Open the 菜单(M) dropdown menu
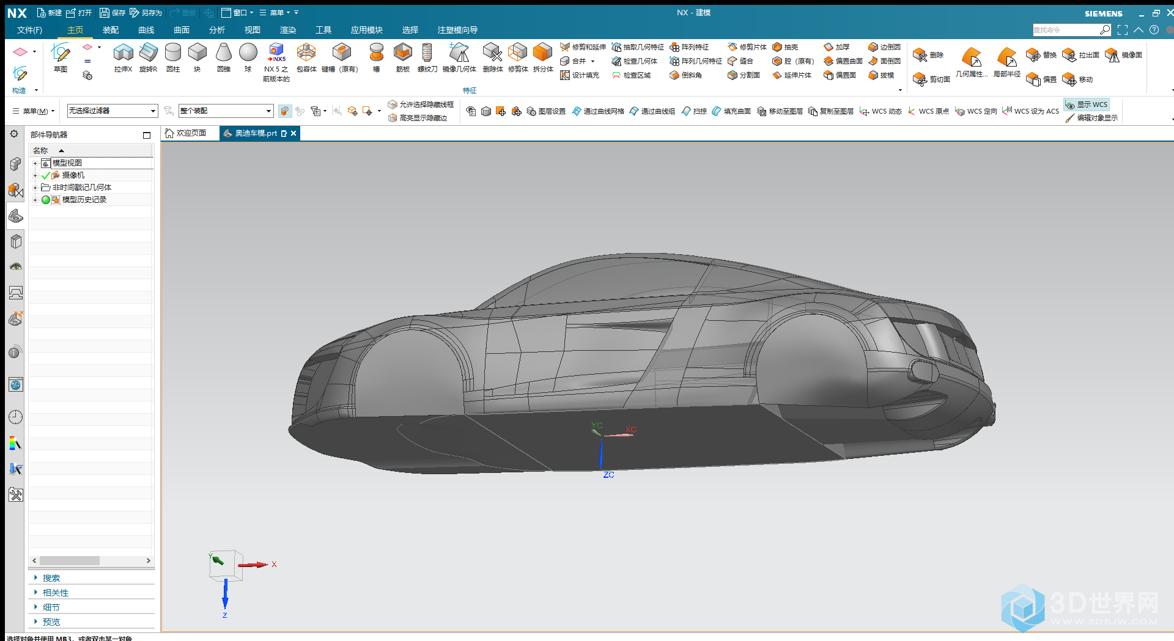 34,111
